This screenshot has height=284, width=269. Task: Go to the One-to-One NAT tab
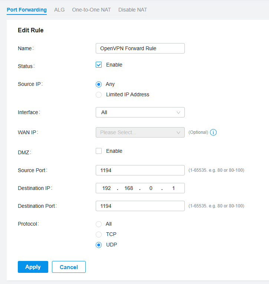91,10
